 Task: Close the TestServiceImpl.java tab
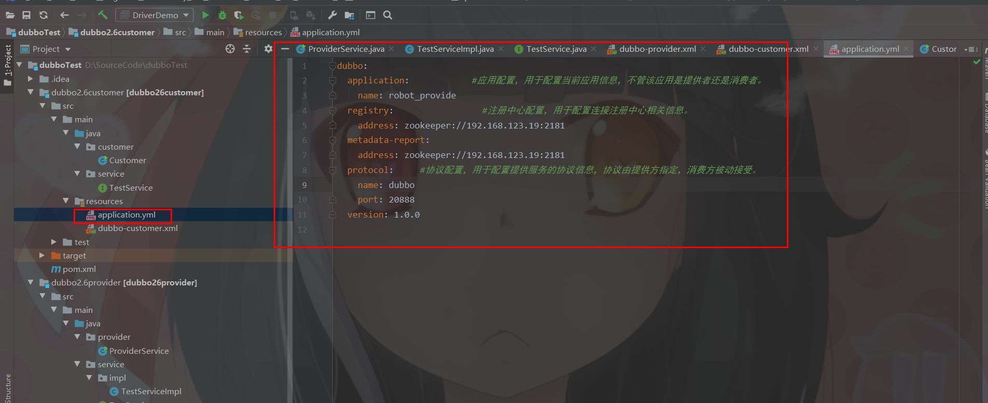coord(501,49)
